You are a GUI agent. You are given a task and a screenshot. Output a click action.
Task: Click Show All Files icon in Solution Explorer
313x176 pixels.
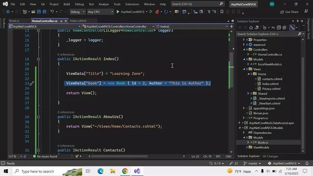(x=284, y=27)
